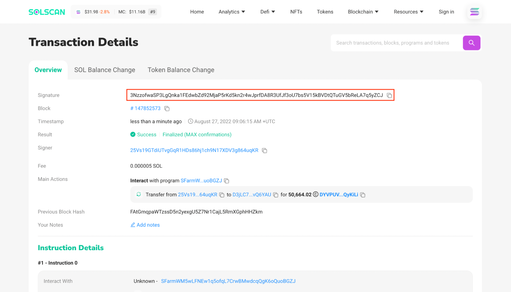Copy the transaction signature
511x292 pixels.
coord(389,95)
